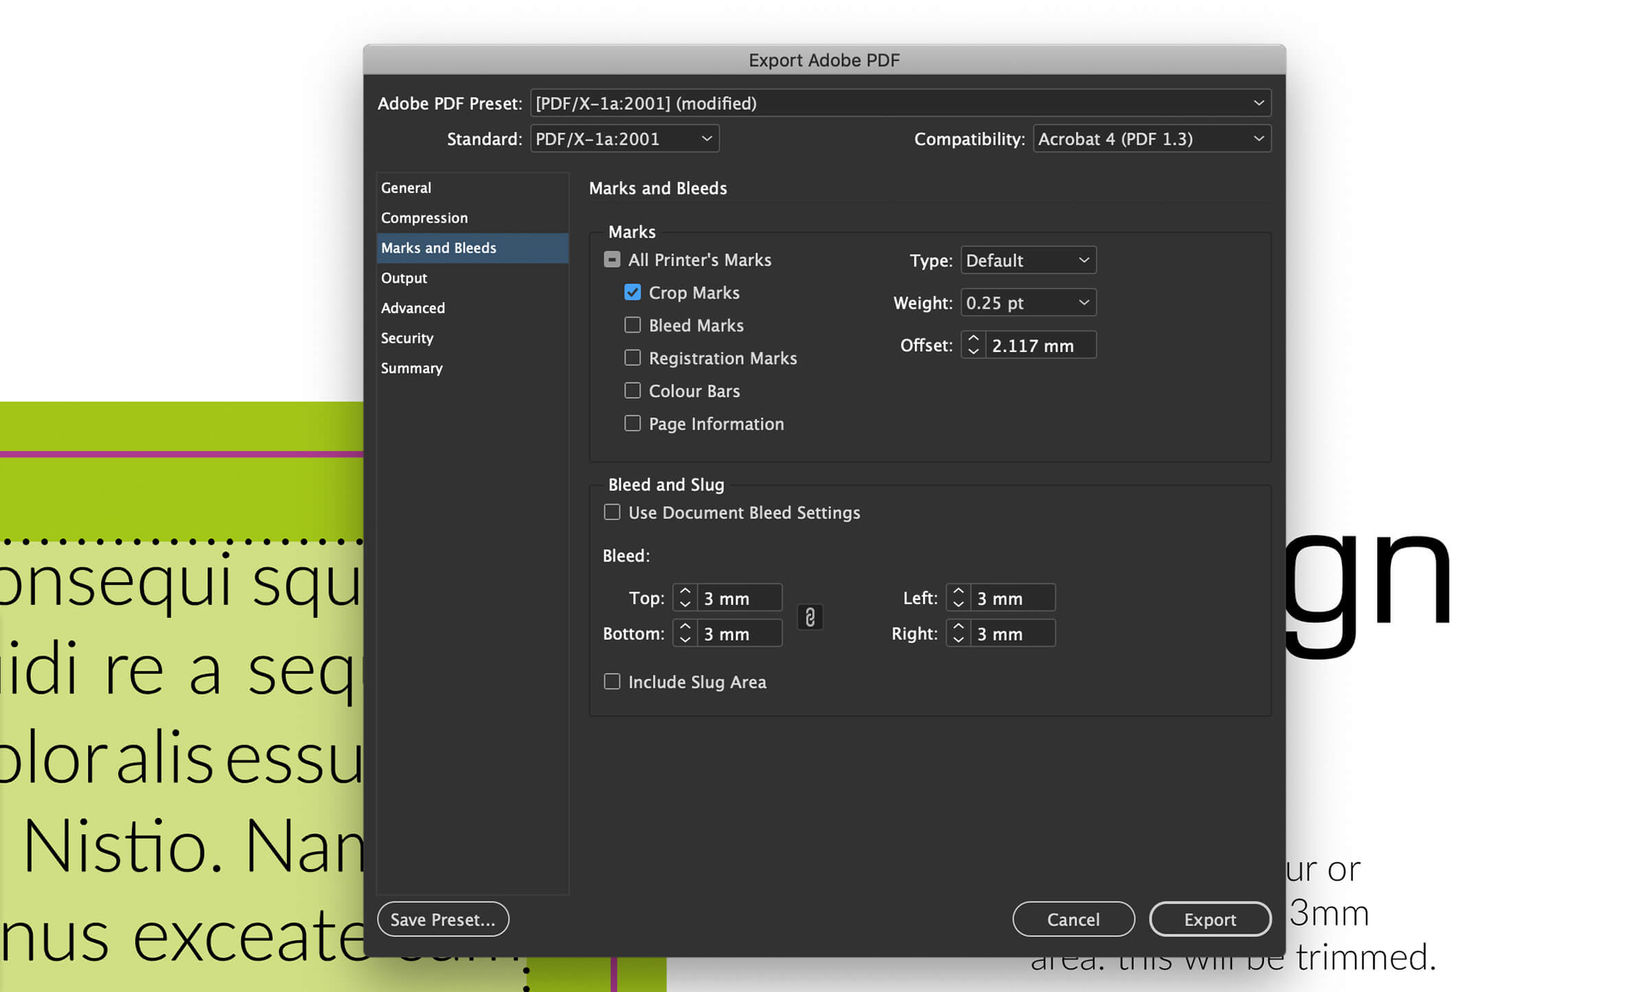
Task: Switch to the Output section
Action: click(x=472, y=278)
